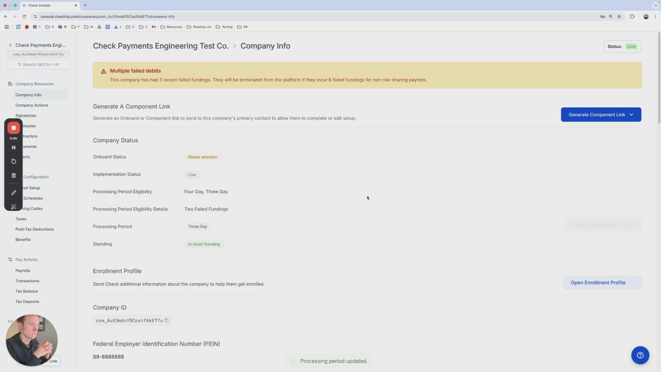Screen dimensions: 661x372
Task: Open the help chat bubble
Action: coord(640,355)
